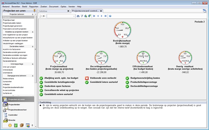Open the Projectmedewerker role group
Image resolution: width=209 pixels, height=130 pixels.
tap(18, 110)
